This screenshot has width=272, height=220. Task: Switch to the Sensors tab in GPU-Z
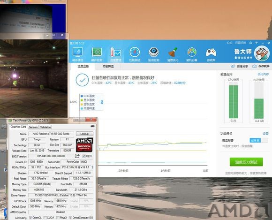(x=33, y=127)
